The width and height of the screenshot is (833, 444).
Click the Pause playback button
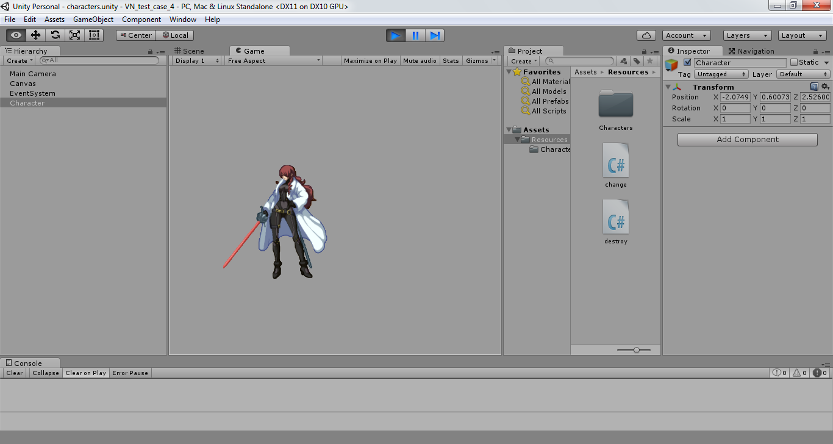[x=415, y=35]
